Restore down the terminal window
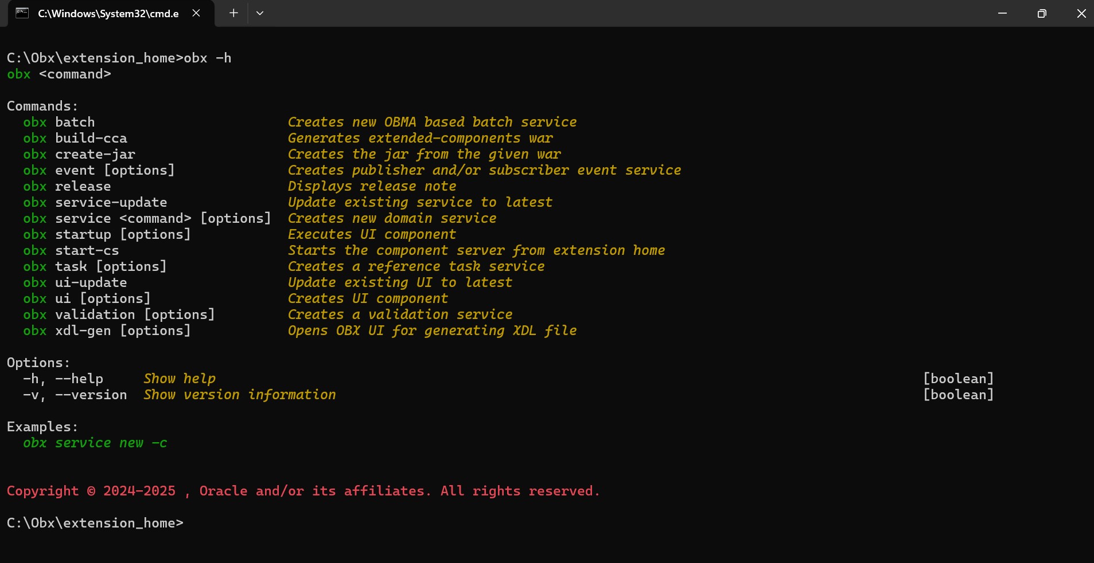The image size is (1094, 563). pyautogui.click(x=1042, y=13)
